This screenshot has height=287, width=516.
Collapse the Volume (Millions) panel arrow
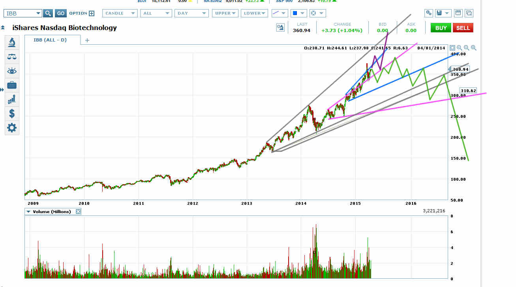tap(28, 211)
